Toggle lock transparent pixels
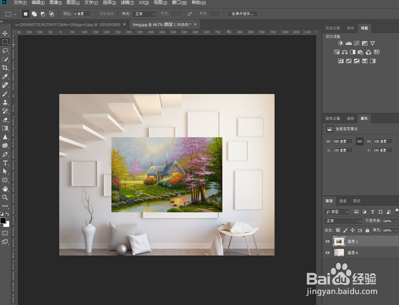 tap(338, 230)
